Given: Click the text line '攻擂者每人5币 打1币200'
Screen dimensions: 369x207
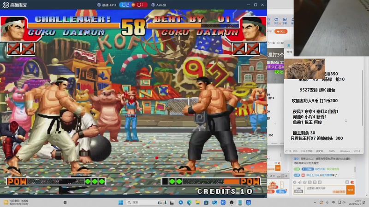Looking at the screenshot, I should coord(315,101).
